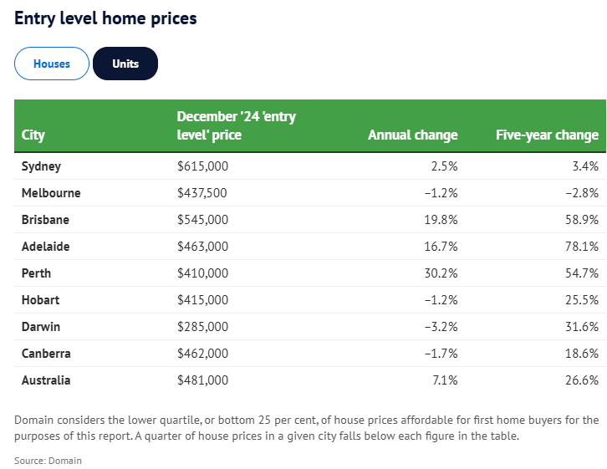Screen dimensions: 607x469
Task: Switch to the Houses tab
Action: (x=52, y=64)
